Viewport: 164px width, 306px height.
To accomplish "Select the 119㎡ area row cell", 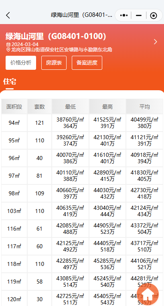I will tap(14, 282).
